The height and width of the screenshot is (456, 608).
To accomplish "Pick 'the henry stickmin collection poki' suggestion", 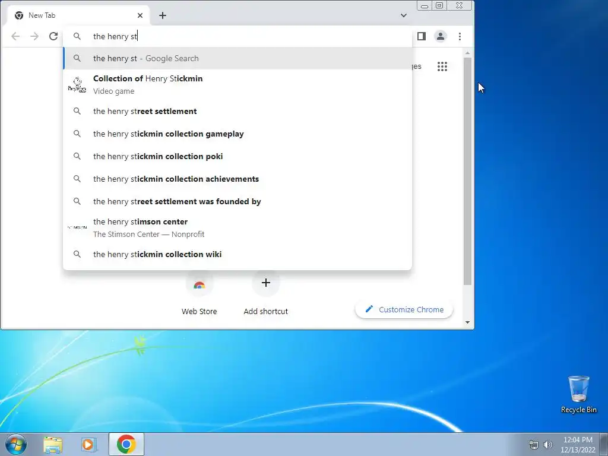I will coord(237,156).
